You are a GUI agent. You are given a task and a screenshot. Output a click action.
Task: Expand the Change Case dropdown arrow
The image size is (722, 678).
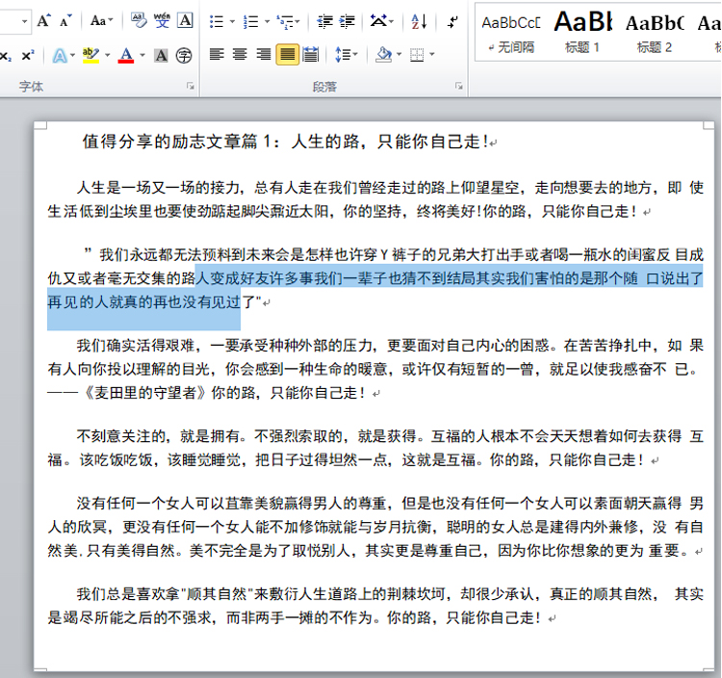[111, 21]
